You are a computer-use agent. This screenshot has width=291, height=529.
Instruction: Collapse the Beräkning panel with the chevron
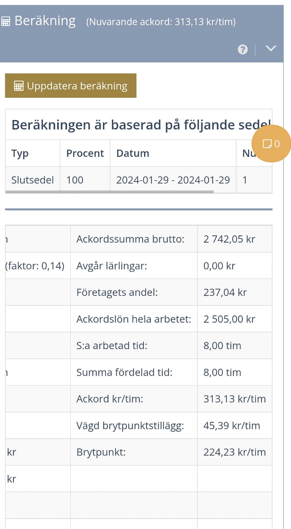[271, 49]
